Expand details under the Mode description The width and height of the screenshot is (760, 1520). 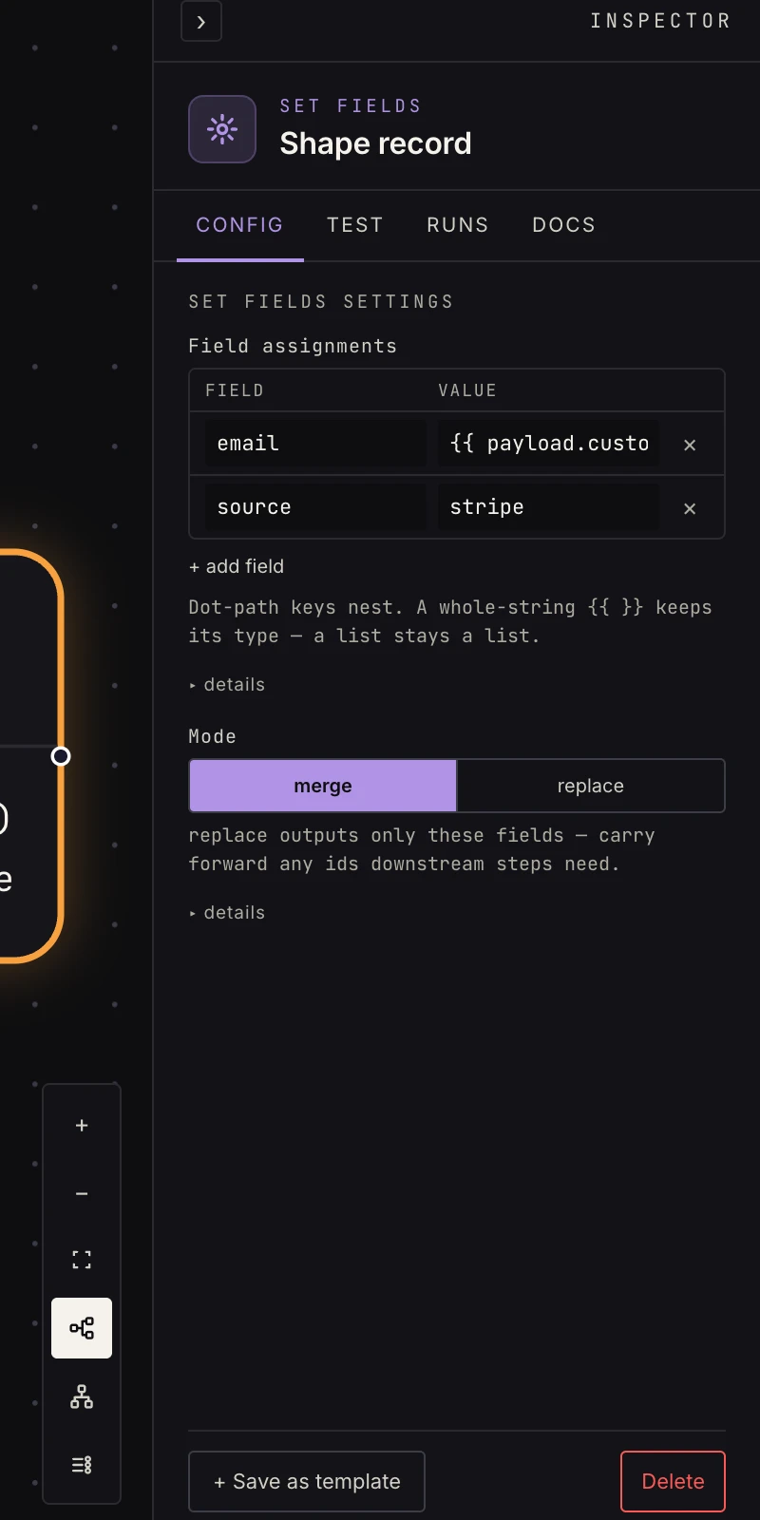tap(227, 913)
